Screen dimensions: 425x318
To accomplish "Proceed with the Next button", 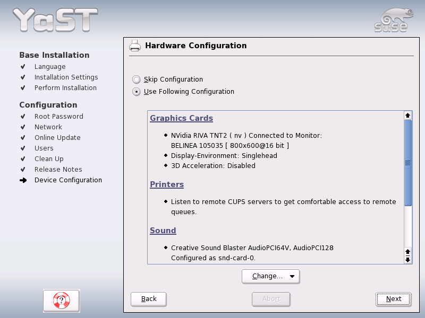I will coord(393,299).
